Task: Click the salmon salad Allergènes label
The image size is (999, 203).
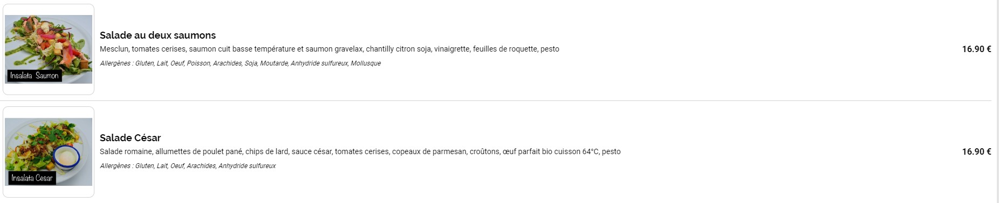Action: [x=115, y=63]
